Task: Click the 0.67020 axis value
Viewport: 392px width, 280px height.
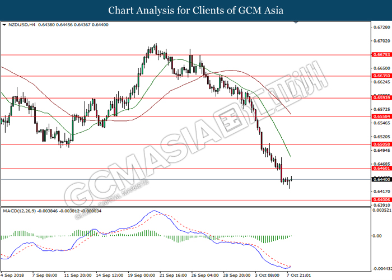Action: click(x=381, y=41)
